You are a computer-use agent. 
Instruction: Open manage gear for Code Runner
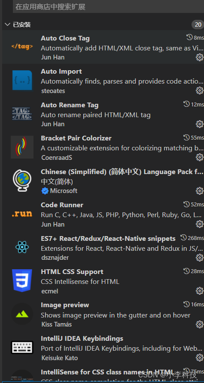pyautogui.click(x=200, y=224)
